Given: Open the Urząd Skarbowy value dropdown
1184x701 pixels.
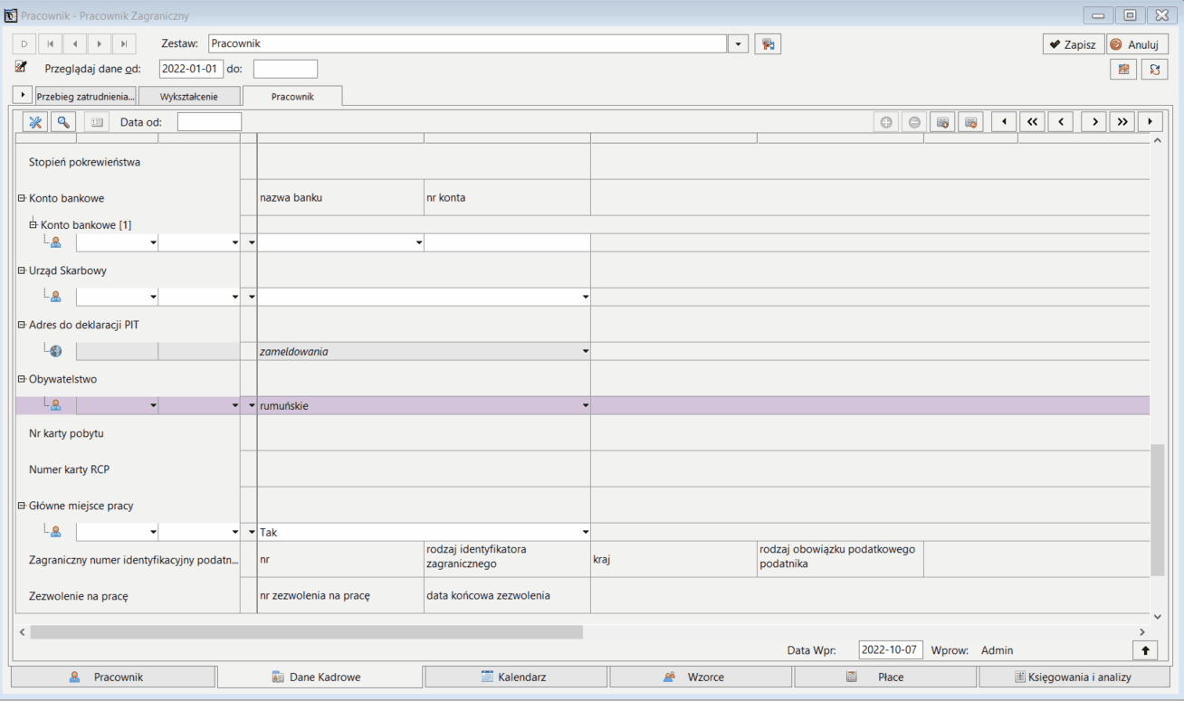Looking at the screenshot, I should [586, 297].
